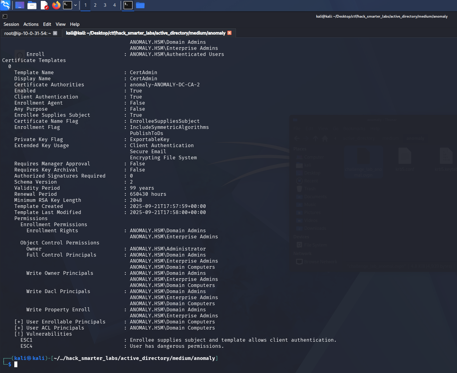Open terminal emulator launcher in panel
The image size is (457, 373).
68,5
